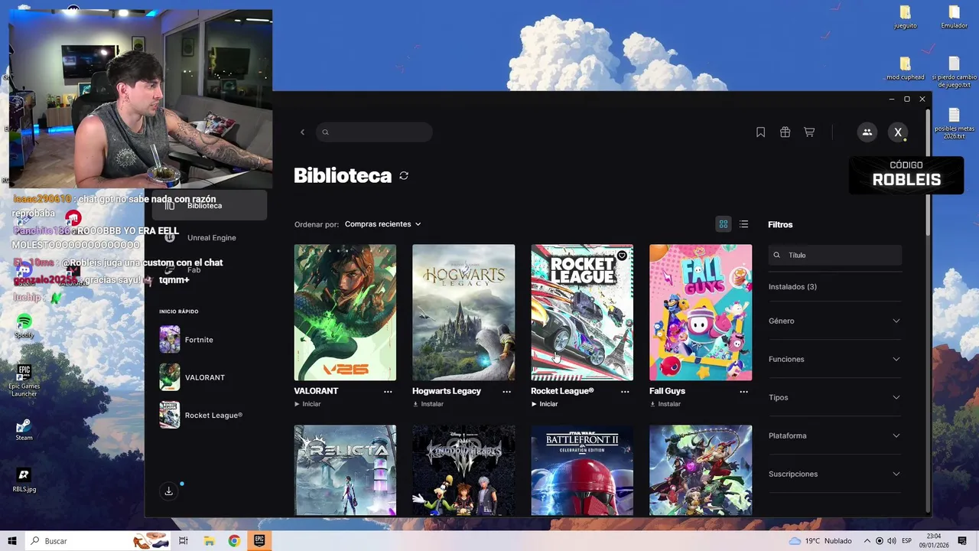
Task: Open the Battlefront II game cover
Action: click(582, 471)
